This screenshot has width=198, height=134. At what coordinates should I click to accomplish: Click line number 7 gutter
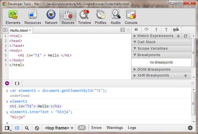coord(5,65)
